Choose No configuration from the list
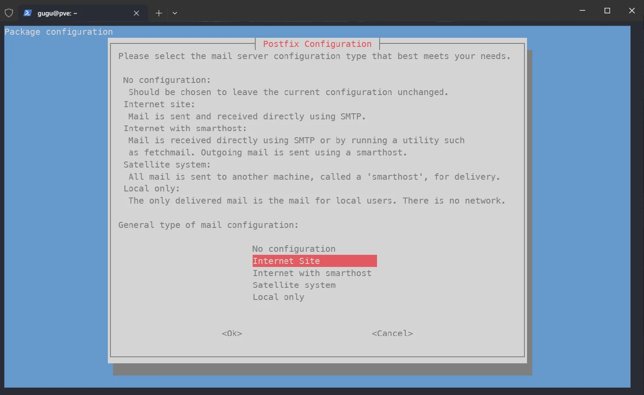This screenshot has width=644, height=395. tap(294, 249)
